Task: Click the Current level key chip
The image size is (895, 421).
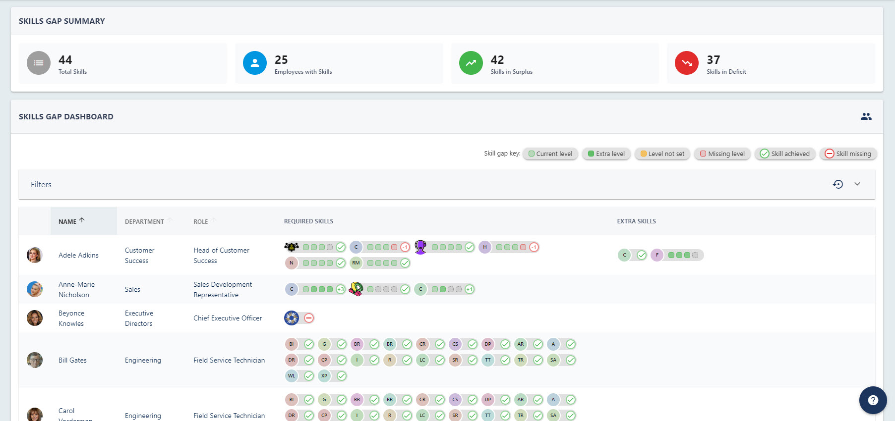Action: tap(550, 154)
